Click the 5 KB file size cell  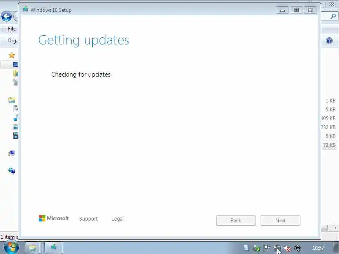pos(331,110)
